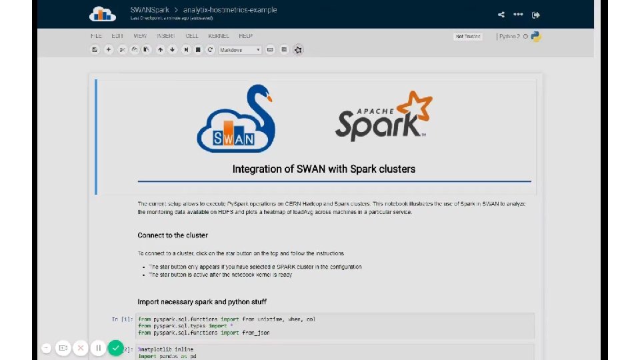Screen dimensions: 640x360
Task: Open the three-dots more options in header
Action: tap(519, 15)
